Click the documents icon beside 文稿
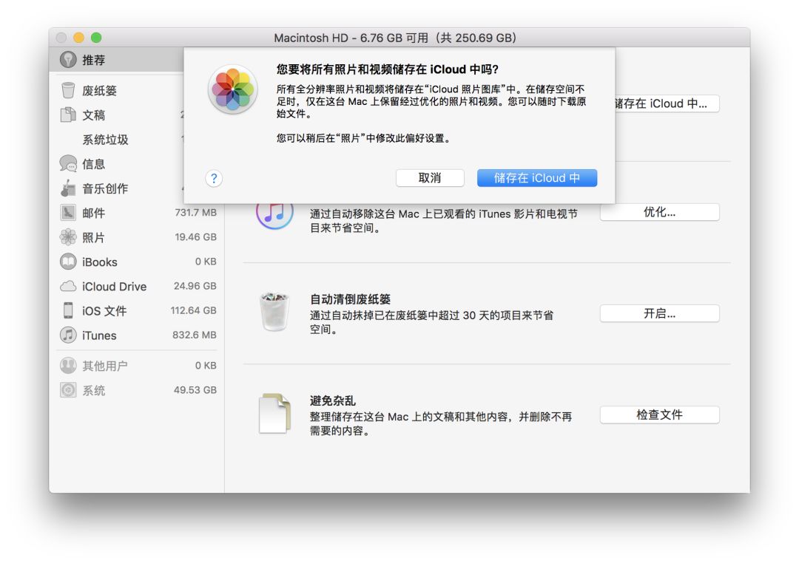Image resolution: width=799 pixels, height=563 pixels. pos(68,115)
